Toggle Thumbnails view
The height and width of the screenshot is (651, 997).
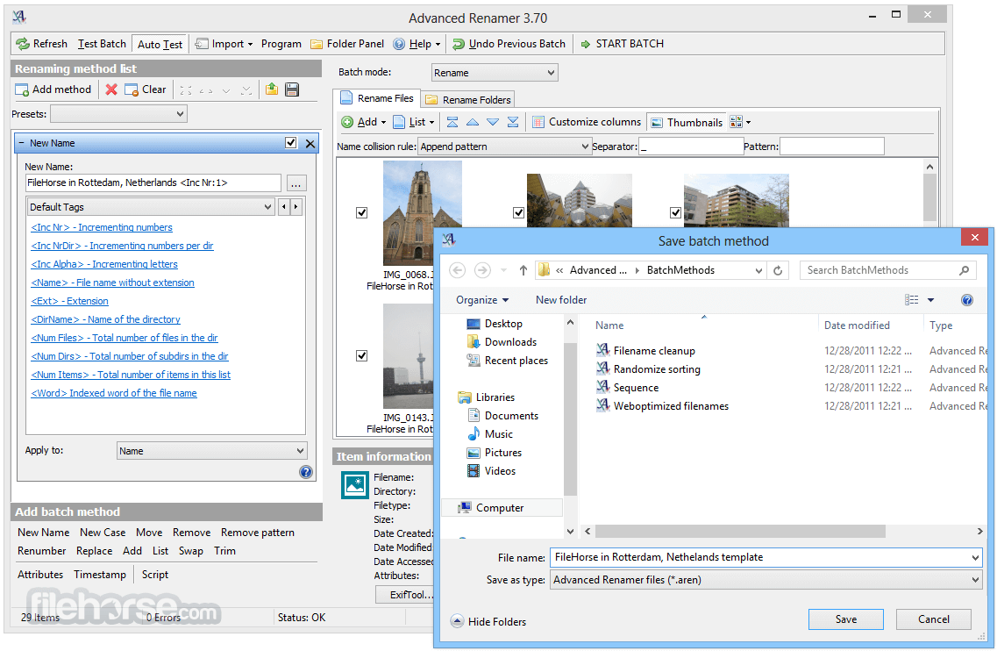687,122
